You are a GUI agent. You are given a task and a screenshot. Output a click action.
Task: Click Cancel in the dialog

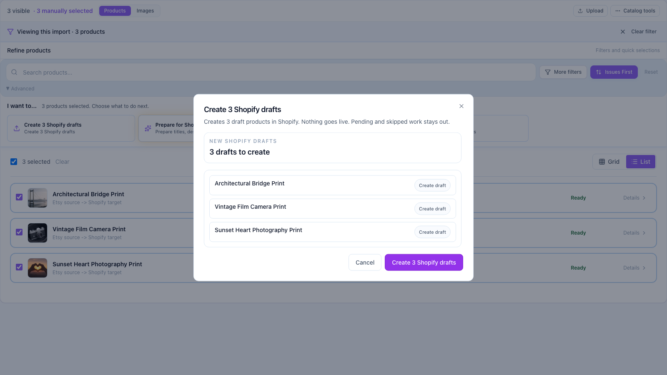tap(365, 262)
